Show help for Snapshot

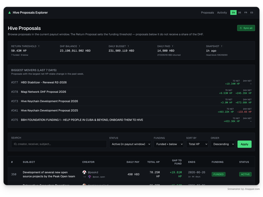(221, 46)
